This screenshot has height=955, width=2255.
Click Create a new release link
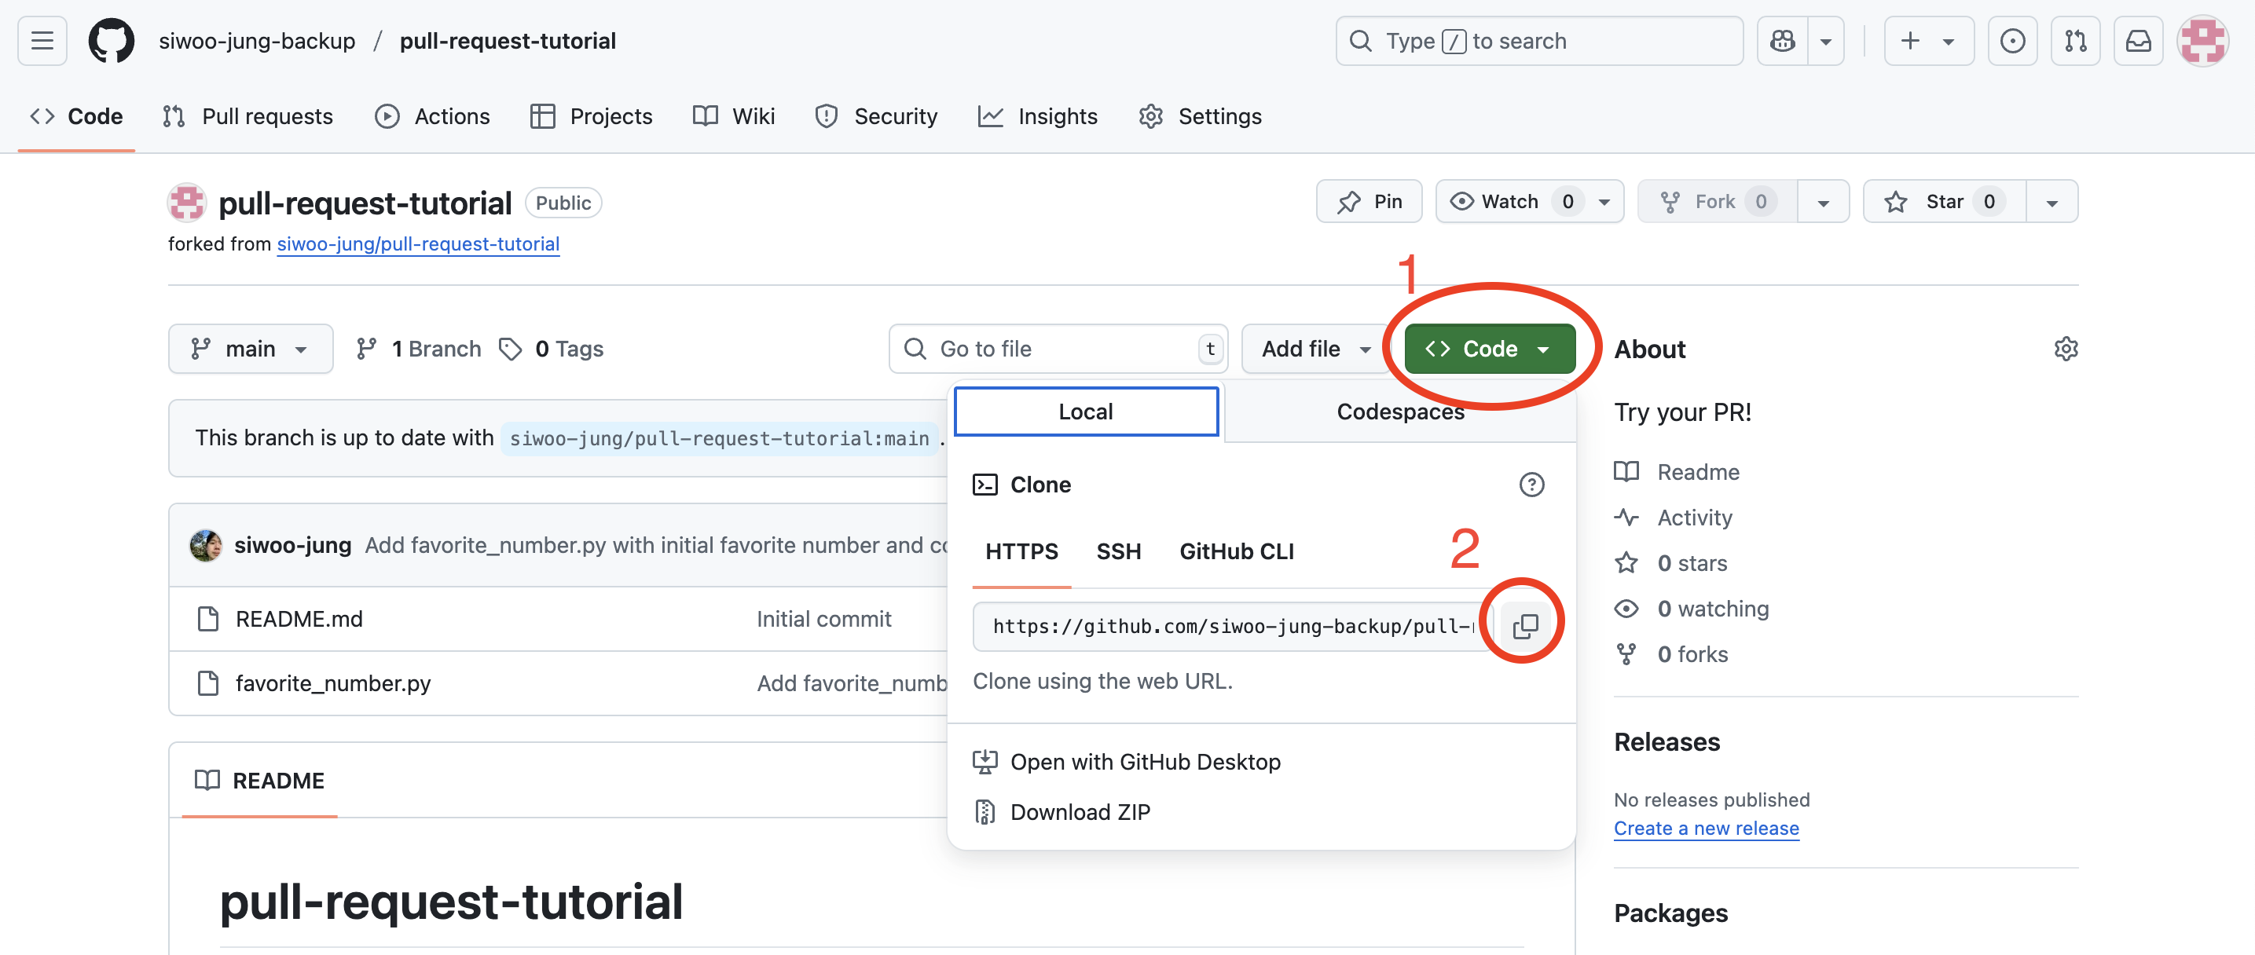(x=1706, y=828)
